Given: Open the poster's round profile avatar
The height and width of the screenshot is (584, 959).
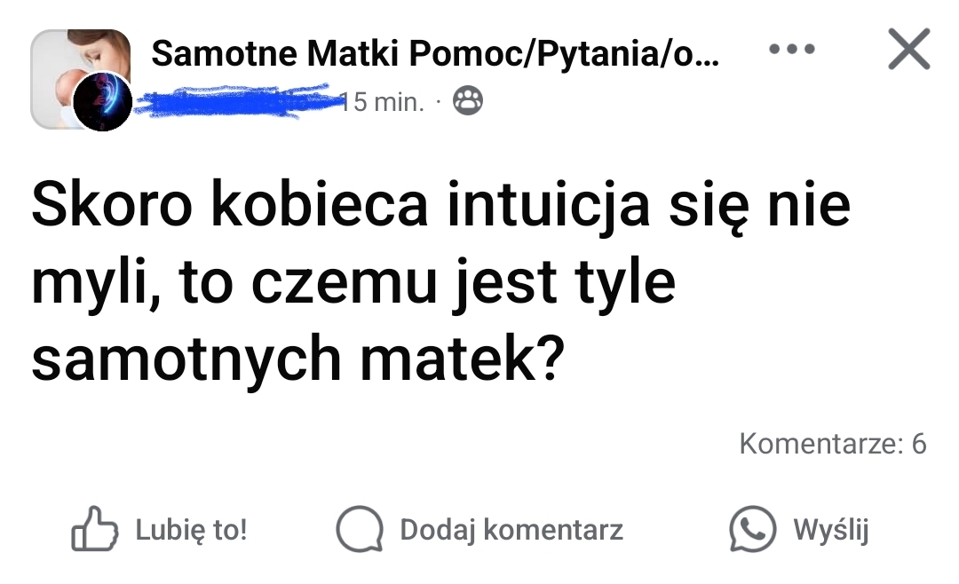Looking at the screenshot, I should pos(101,101).
